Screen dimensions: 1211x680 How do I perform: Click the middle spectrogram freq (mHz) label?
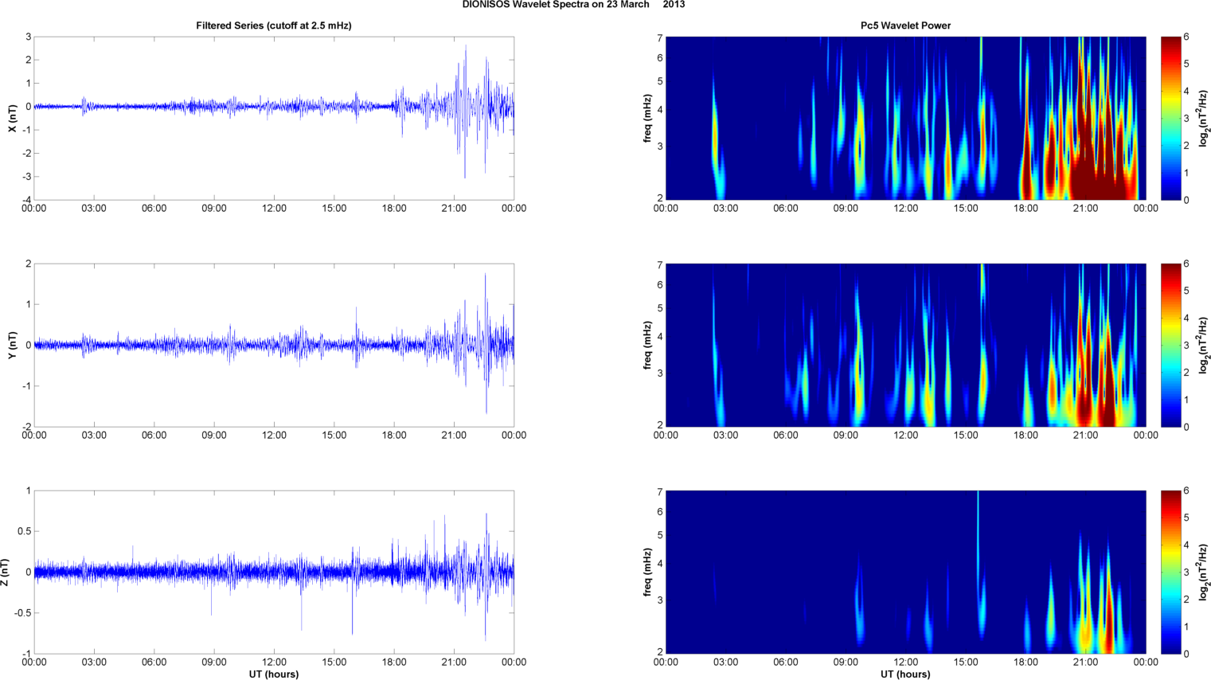tap(647, 345)
